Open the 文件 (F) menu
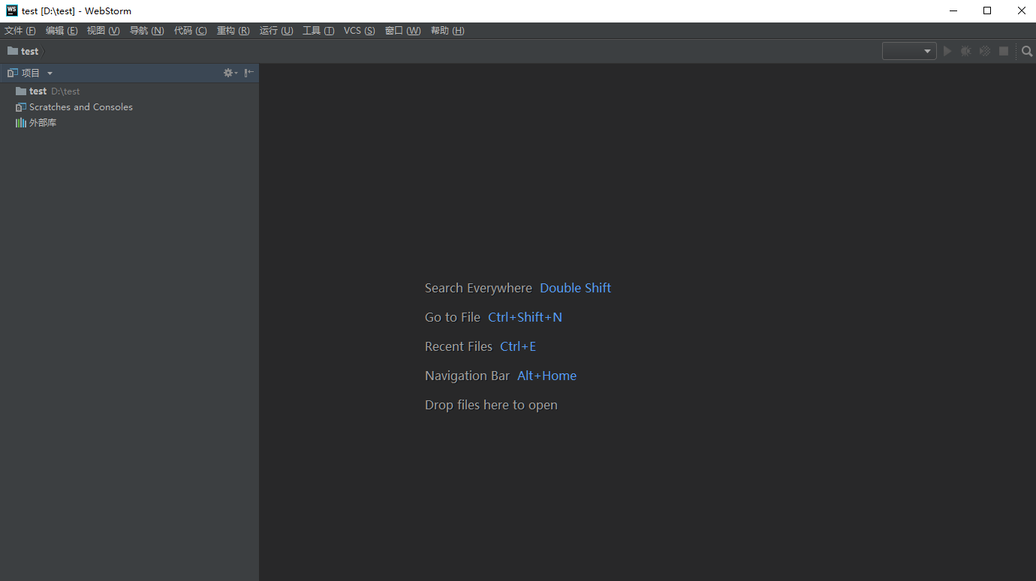 20,31
